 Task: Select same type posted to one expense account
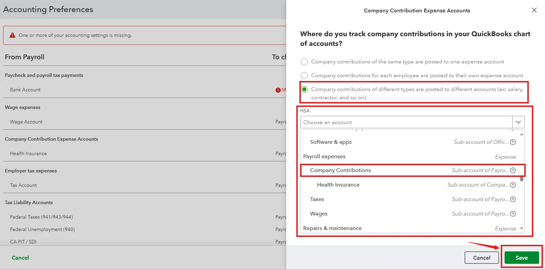304,62
